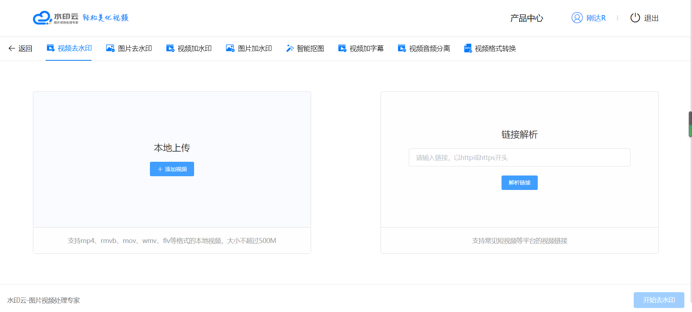Click the 图片去水印 picture icon
Image resolution: width=692 pixels, height=312 pixels.
(110, 48)
